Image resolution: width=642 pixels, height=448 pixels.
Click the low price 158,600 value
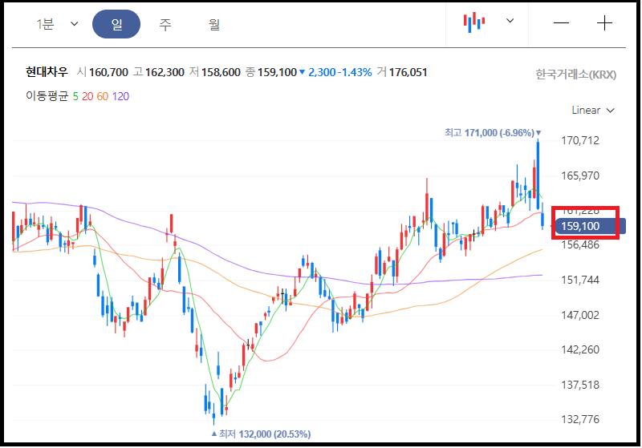click(221, 72)
